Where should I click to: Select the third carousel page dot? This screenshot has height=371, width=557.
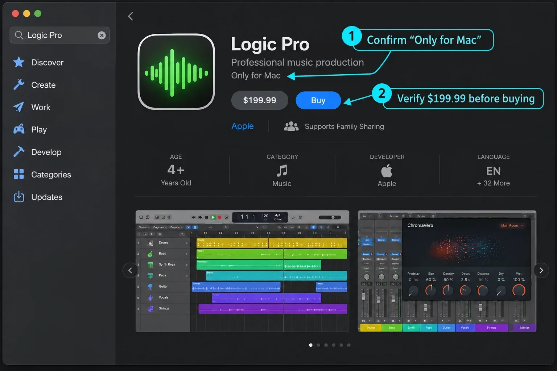click(x=326, y=345)
